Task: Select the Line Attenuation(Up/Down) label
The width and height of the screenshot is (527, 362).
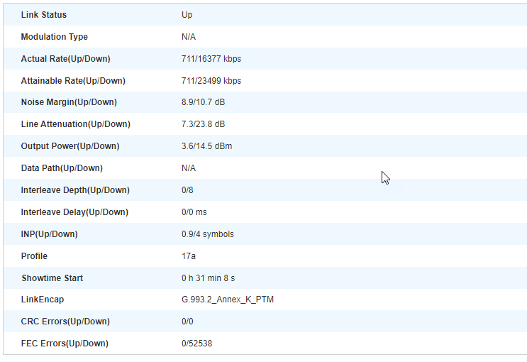Action: [76, 124]
